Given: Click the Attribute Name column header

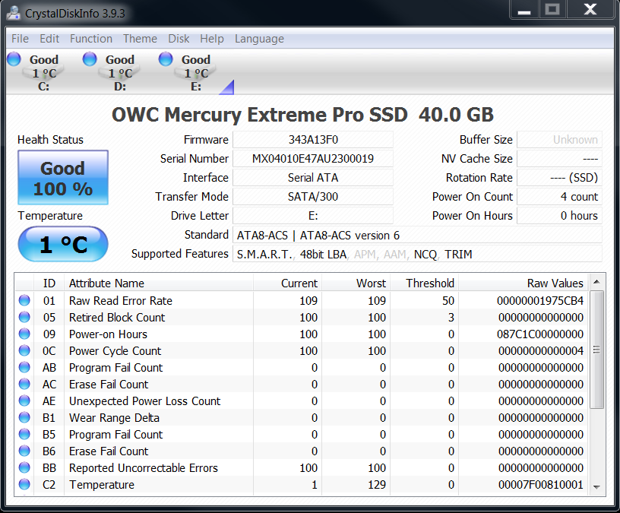Looking at the screenshot, I should point(106,283).
